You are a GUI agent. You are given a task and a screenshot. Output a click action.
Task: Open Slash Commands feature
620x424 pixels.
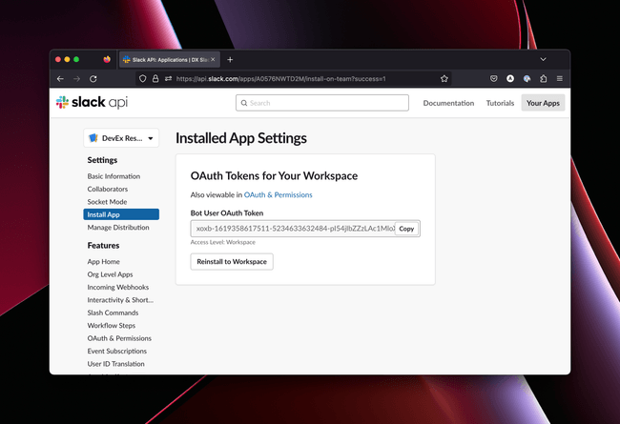click(114, 313)
